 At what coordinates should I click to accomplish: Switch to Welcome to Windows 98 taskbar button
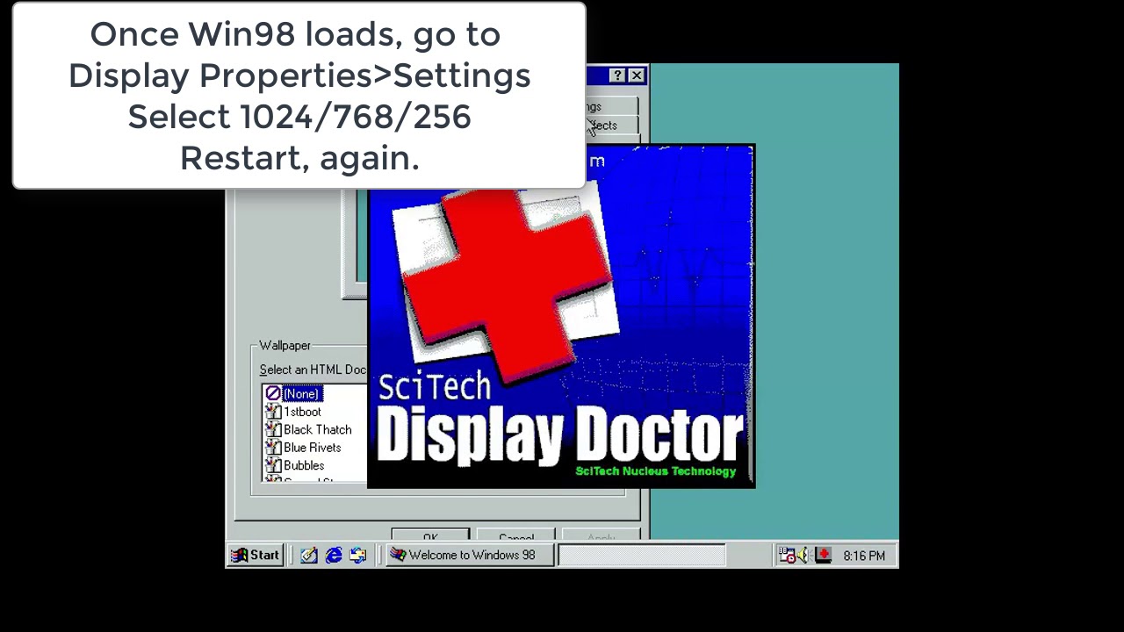pos(470,555)
